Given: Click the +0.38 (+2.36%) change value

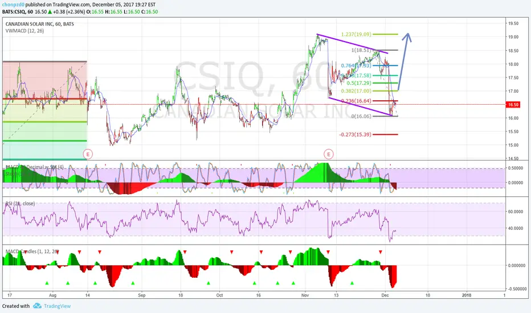Looking at the screenshot, I should point(69,11).
